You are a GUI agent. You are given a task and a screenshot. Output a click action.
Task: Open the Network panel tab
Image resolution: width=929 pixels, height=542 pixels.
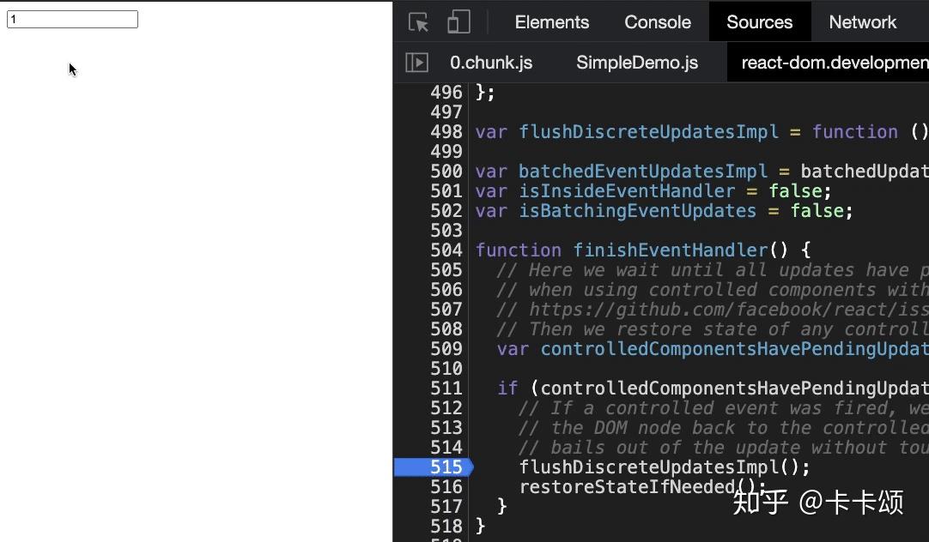[x=862, y=22]
